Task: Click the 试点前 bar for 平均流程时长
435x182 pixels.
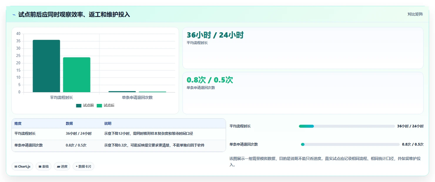Action: click(x=46, y=66)
